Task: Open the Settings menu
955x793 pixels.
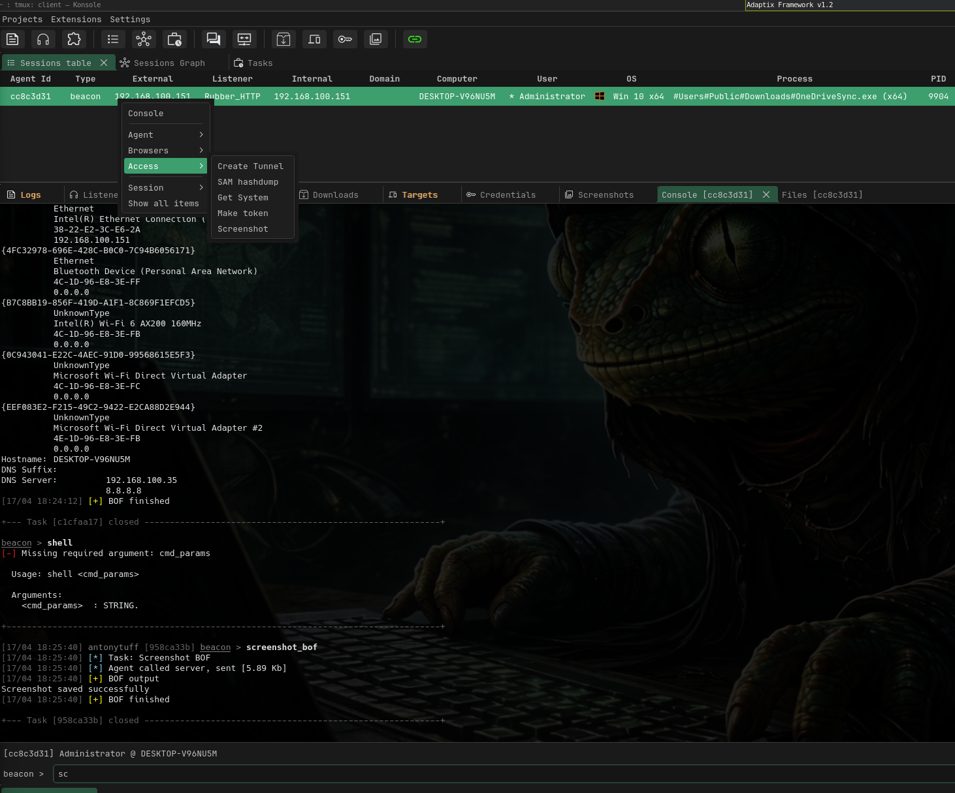Action: tap(130, 20)
